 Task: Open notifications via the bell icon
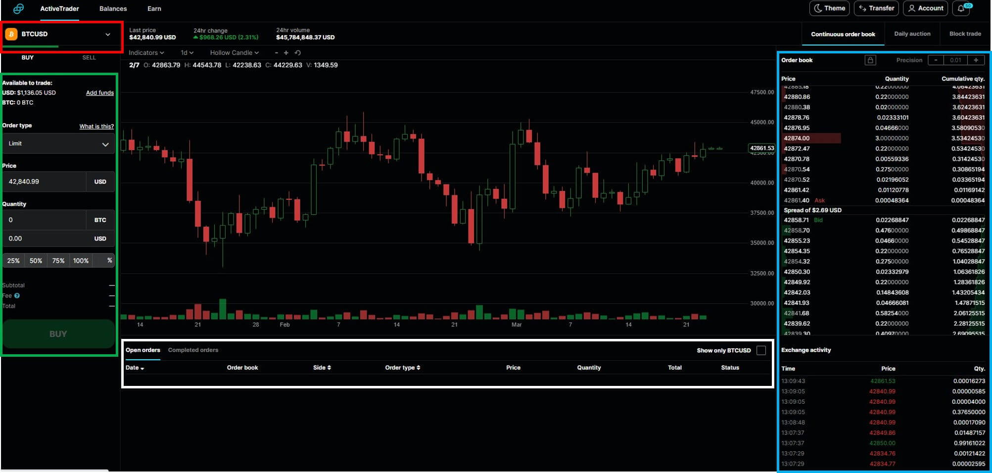[x=960, y=8]
